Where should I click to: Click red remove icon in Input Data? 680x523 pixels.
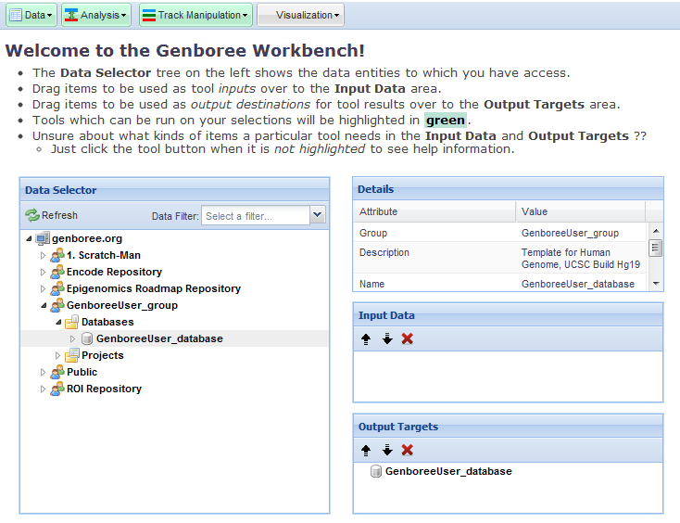(x=408, y=338)
